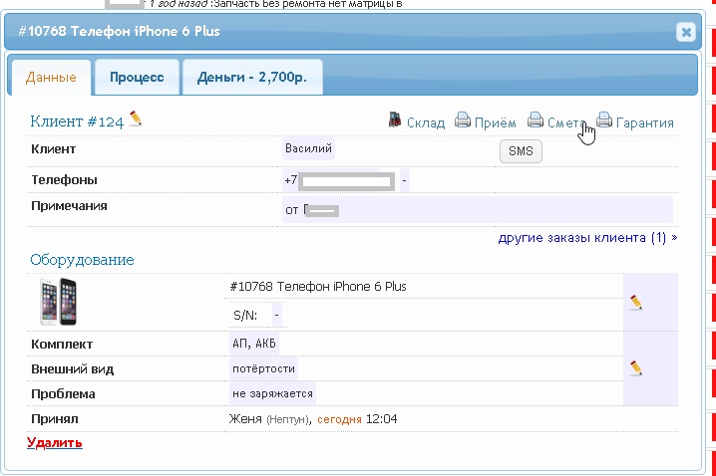Click the Комплект value АП, АКБ

coord(254,344)
